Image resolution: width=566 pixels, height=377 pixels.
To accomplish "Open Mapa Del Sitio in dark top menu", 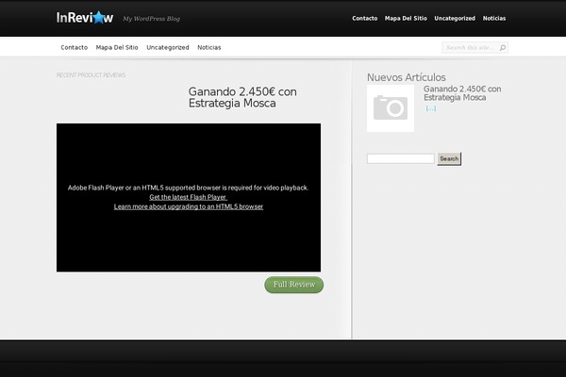I will click(x=406, y=19).
